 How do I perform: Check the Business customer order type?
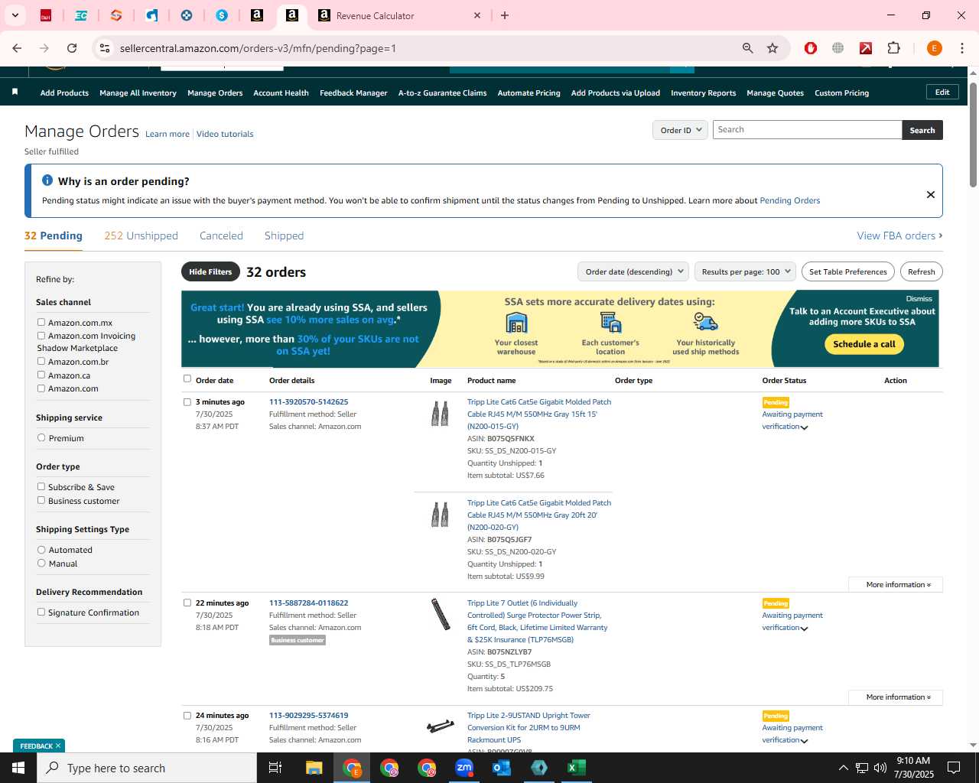tap(41, 500)
